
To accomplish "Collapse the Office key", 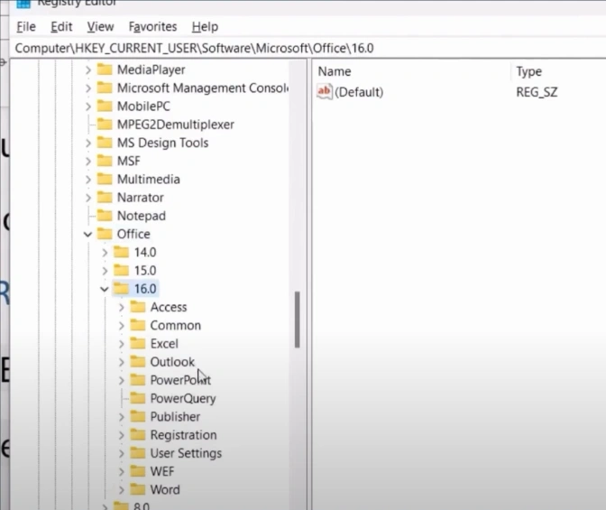I will (x=88, y=235).
